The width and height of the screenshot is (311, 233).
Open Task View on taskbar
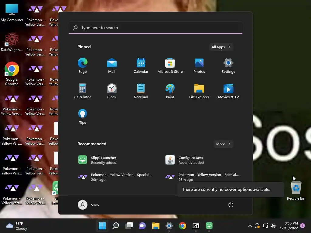[x=129, y=226]
